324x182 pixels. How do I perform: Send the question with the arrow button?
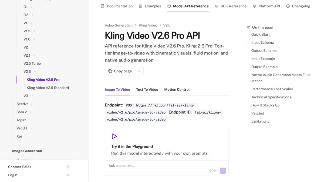(223, 170)
